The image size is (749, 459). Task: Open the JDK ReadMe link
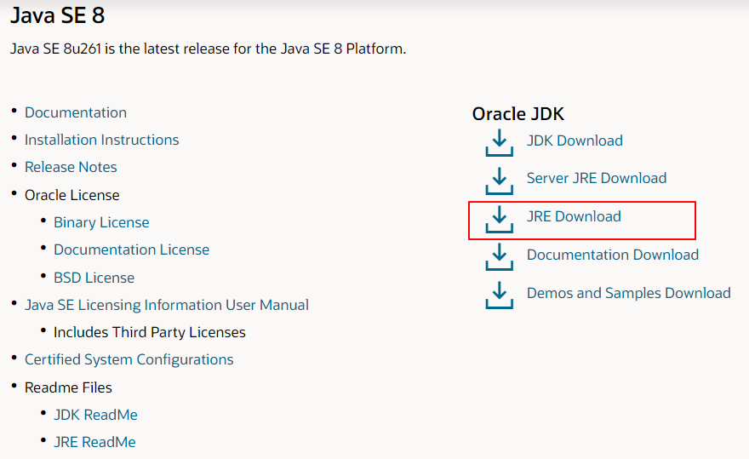95,415
